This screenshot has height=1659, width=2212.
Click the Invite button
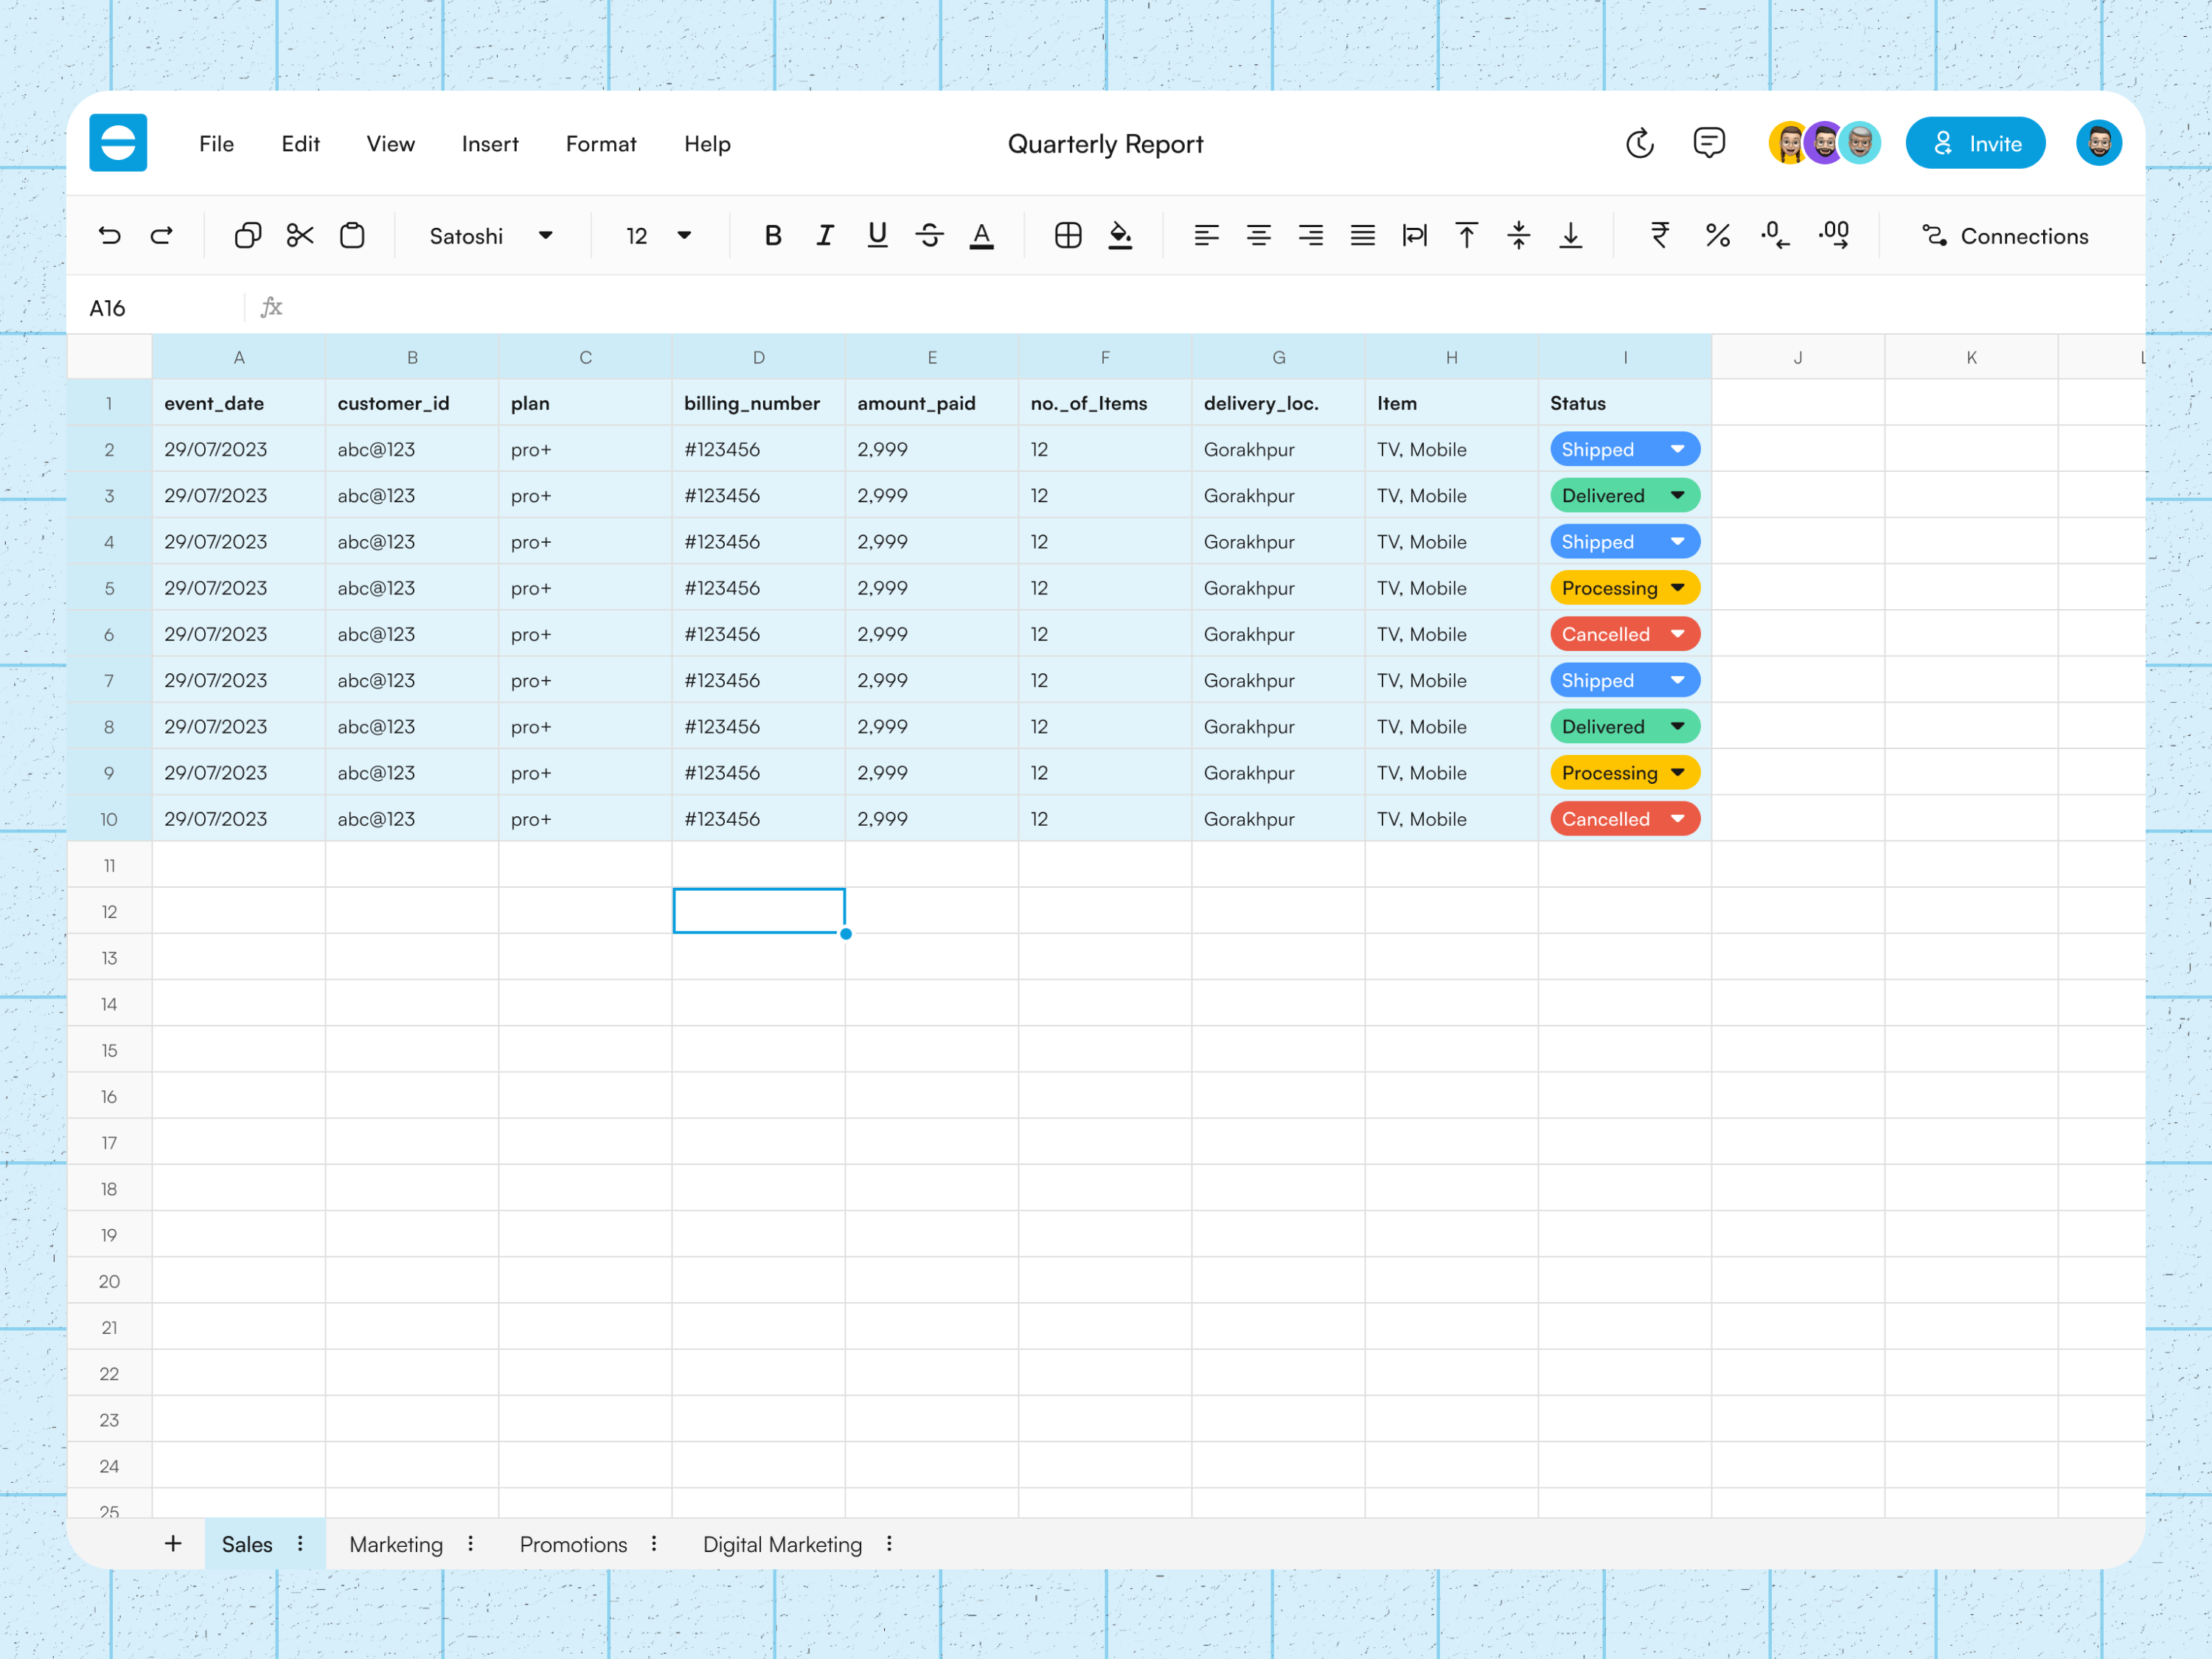[x=1975, y=142]
